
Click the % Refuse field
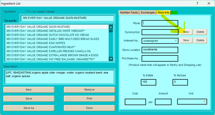(x=180, y=82)
